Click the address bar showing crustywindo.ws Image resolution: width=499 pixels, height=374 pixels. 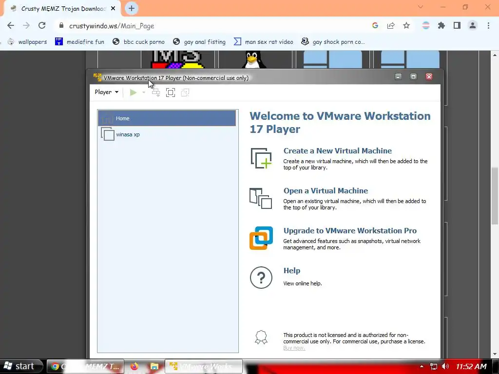click(112, 26)
